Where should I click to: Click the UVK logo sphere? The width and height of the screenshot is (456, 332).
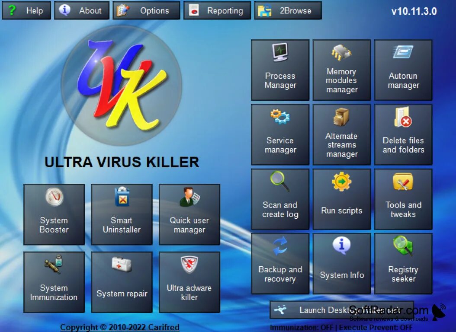tap(122, 86)
